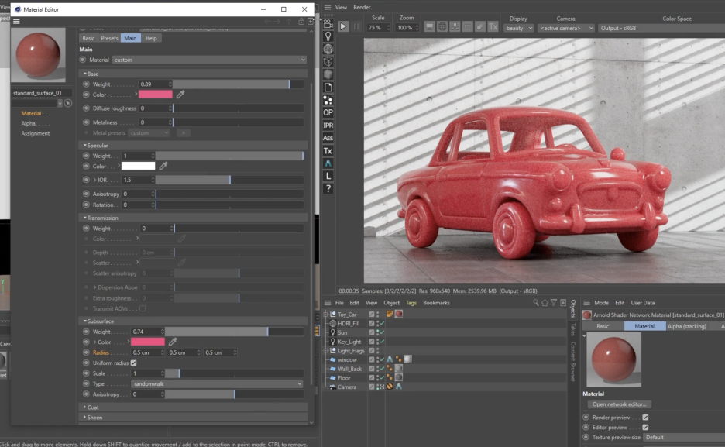
Task: Switch to the Presets tab
Action: coord(109,38)
